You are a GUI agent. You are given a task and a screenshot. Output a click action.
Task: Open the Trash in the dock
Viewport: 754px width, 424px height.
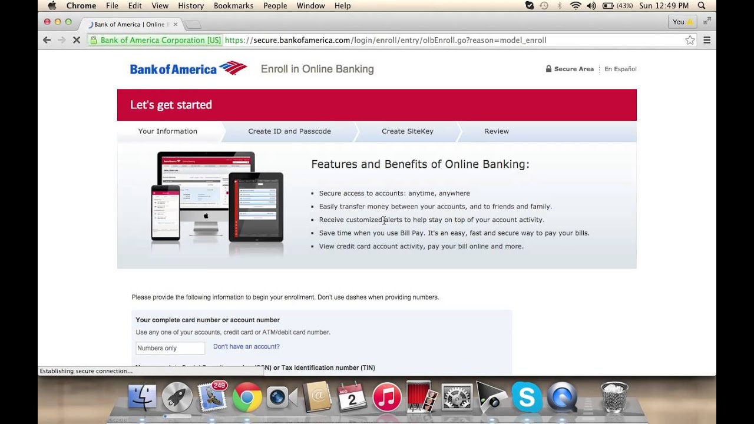pyautogui.click(x=614, y=397)
